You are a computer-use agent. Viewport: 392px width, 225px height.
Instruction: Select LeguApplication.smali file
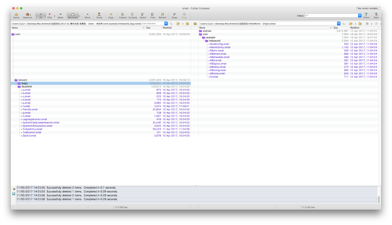click(35, 119)
